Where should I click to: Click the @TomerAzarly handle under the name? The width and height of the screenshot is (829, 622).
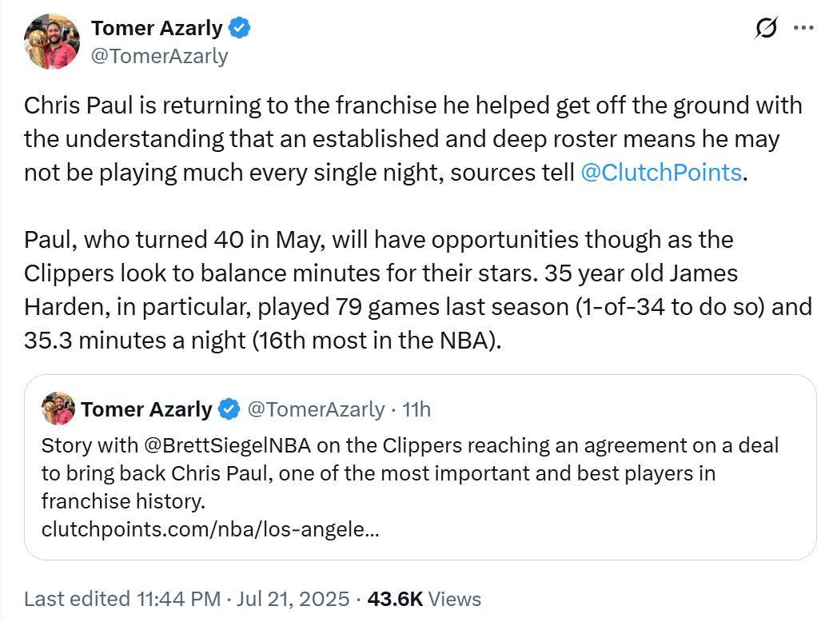coord(159,55)
